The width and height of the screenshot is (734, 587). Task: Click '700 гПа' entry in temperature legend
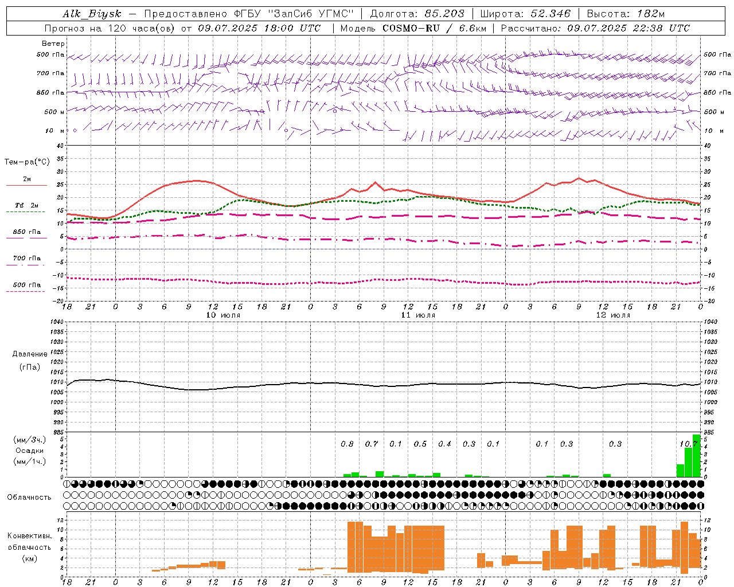click(27, 259)
